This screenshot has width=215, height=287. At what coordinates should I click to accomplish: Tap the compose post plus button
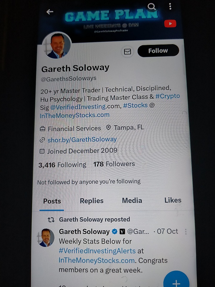coord(176,280)
